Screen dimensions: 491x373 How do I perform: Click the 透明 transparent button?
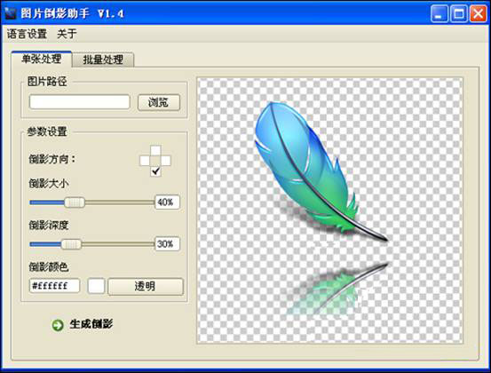click(x=146, y=286)
